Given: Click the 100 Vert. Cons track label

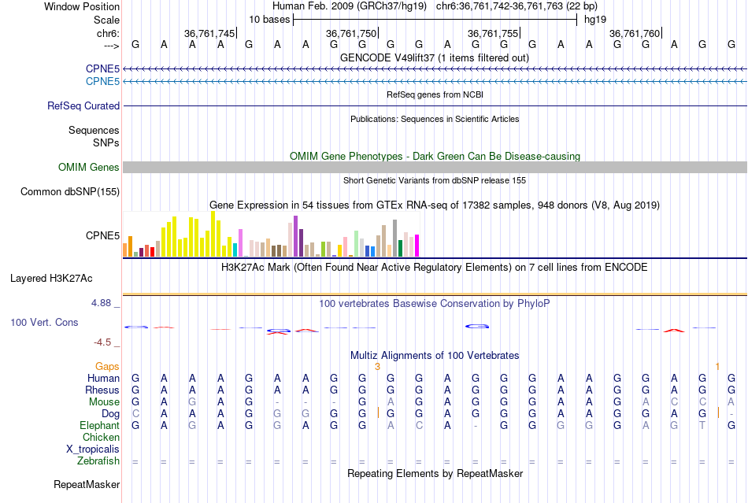Looking at the screenshot, I should [x=44, y=322].
